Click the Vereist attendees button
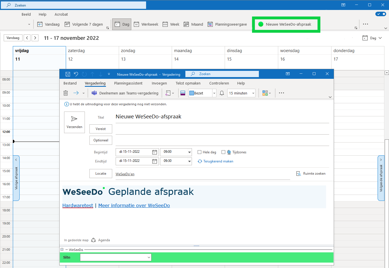389x268 pixels. (101, 129)
